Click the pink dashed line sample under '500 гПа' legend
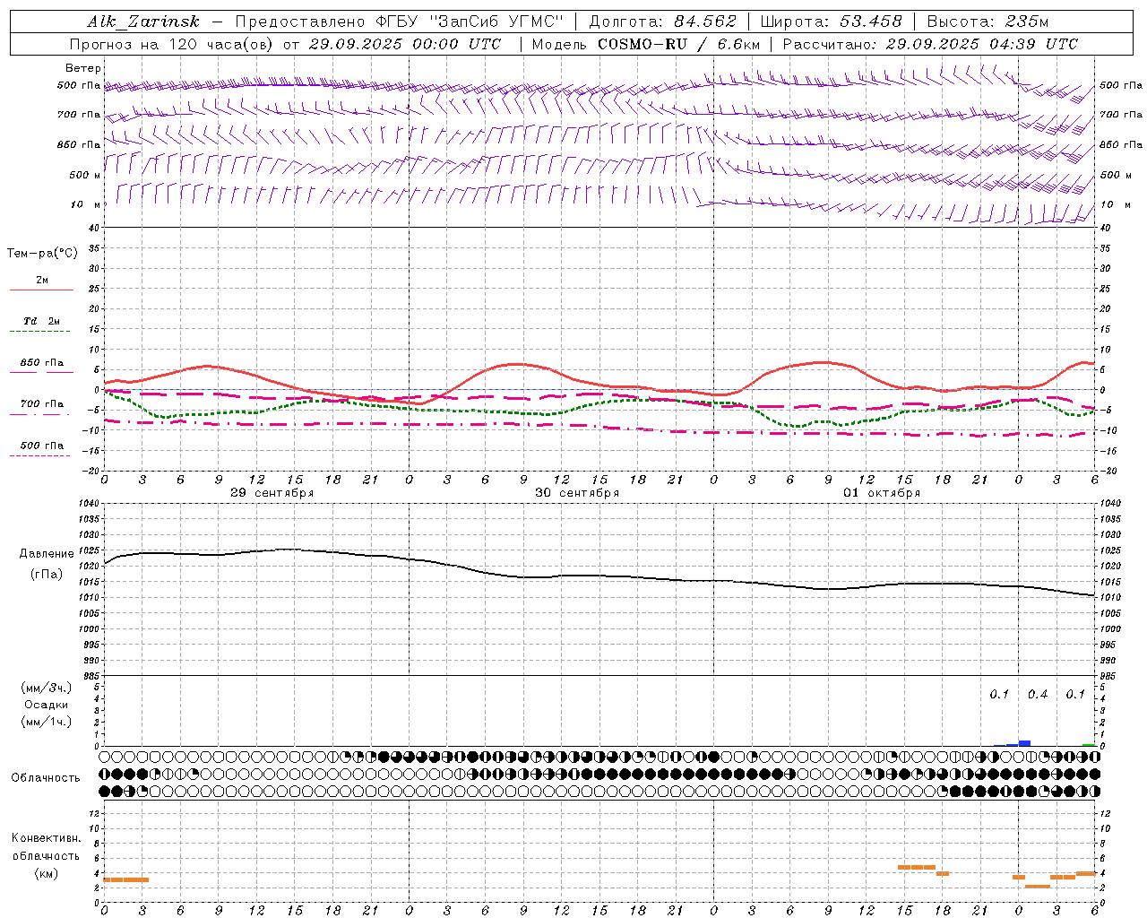This screenshot has height=918, width=1147. tap(39, 456)
